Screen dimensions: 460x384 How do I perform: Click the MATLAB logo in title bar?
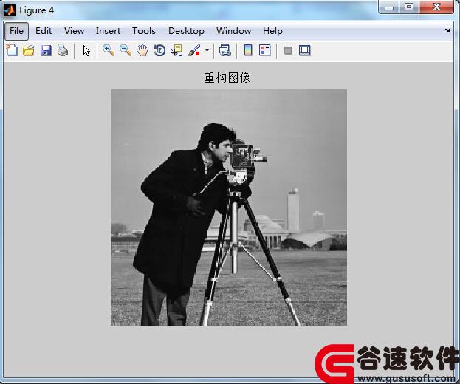(x=10, y=10)
